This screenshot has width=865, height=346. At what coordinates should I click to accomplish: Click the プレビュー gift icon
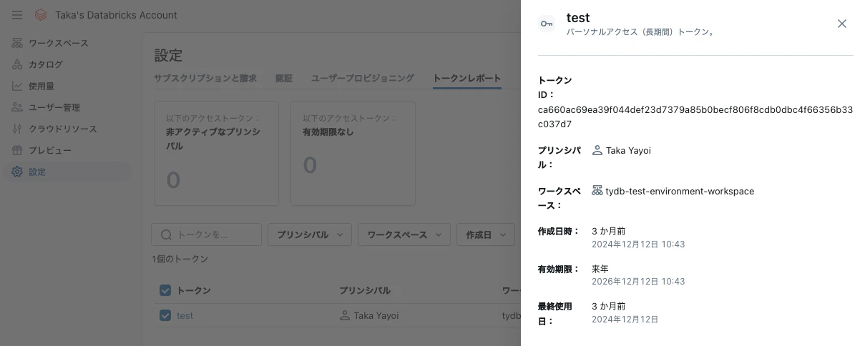(17, 150)
